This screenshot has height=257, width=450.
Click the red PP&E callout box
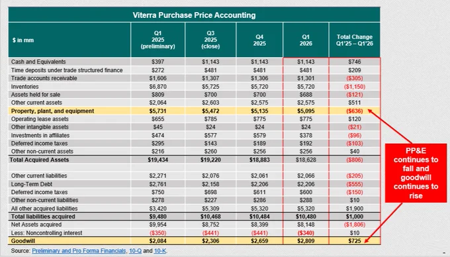[416, 173]
